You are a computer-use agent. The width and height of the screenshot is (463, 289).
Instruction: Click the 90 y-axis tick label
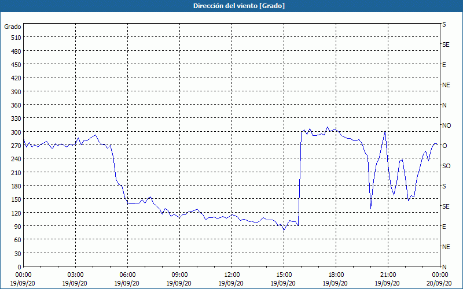tap(18, 226)
